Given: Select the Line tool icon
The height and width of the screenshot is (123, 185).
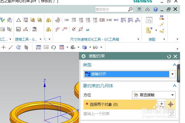Looking at the screenshot, I should click(10, 47).
